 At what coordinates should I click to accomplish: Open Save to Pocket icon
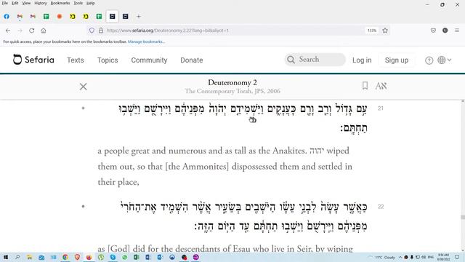(433, 31)
